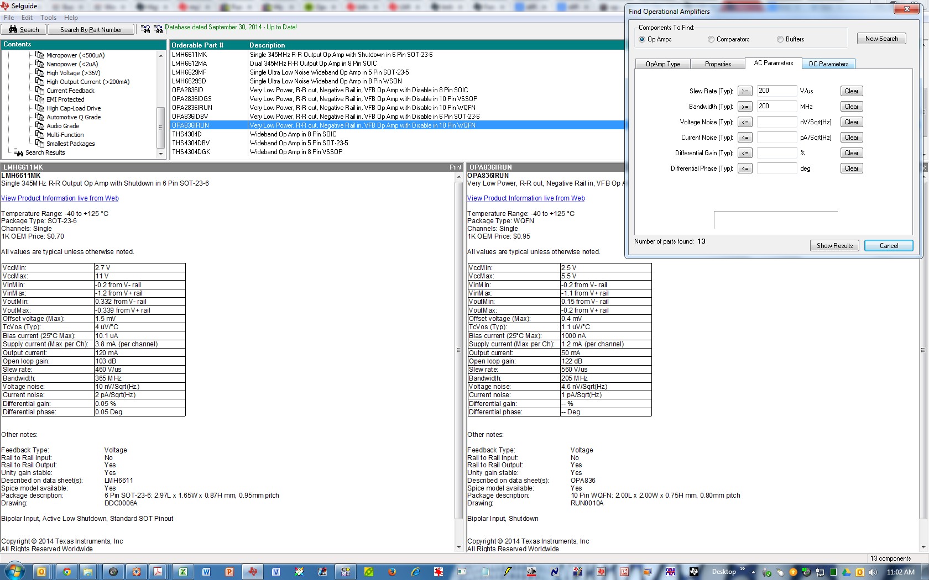Screen dimensions: 929x580
Task: Open Excel from the taskbar
Action: (182, 572)
